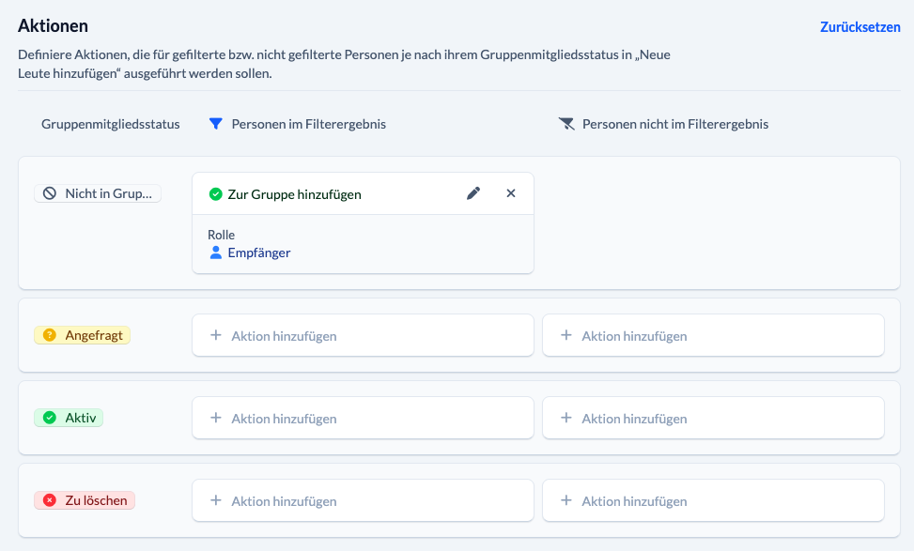Add action for Zu löschen persons not in filter
This screenshot has height=551, width=914.
pyautogui.click(x=713, y=501)
